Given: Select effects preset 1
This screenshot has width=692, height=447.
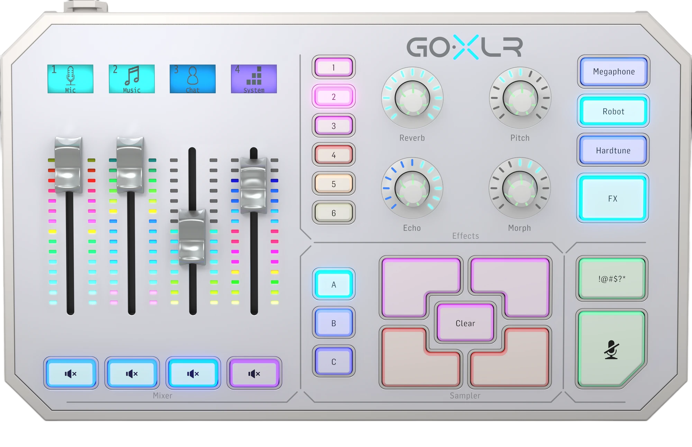Looking at the screenshot, I should (x=334, y=67).
